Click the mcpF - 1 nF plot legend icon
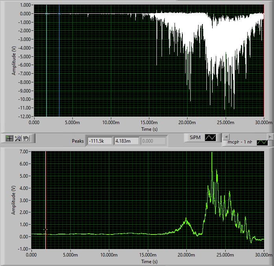The width and height of the screenshot is (274, 266). tap(262, 142)
